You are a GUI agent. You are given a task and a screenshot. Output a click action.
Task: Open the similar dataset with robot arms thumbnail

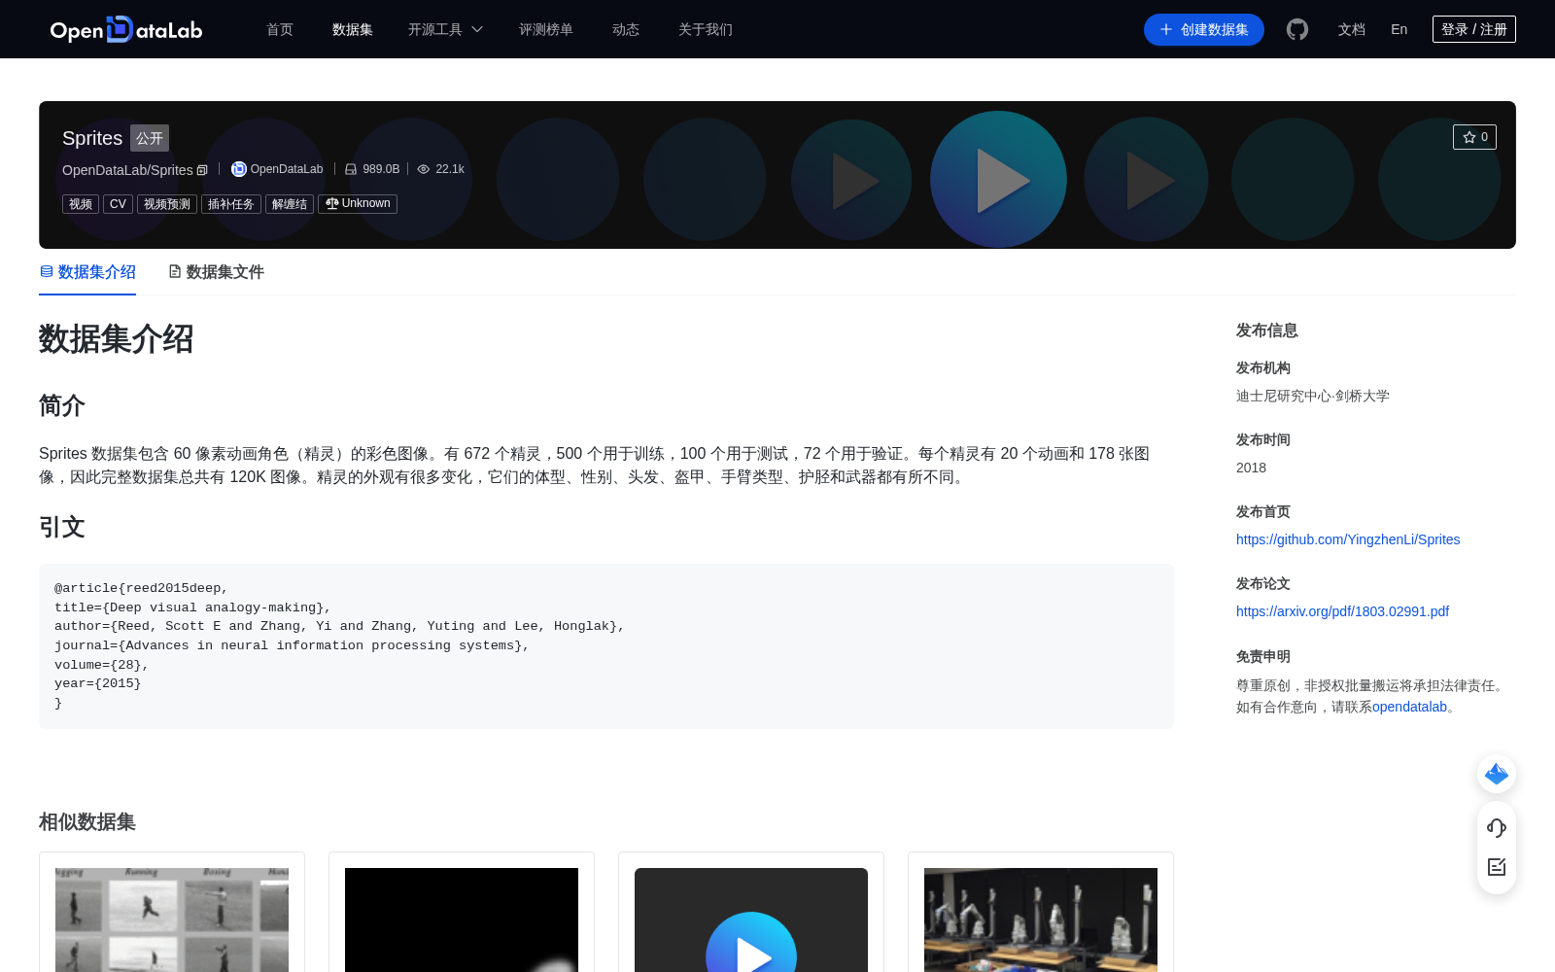(x=1041, y=914)
